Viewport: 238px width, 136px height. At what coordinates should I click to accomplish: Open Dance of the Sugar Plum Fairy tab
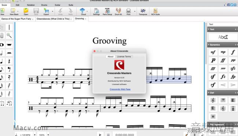(x=16, y=19)
